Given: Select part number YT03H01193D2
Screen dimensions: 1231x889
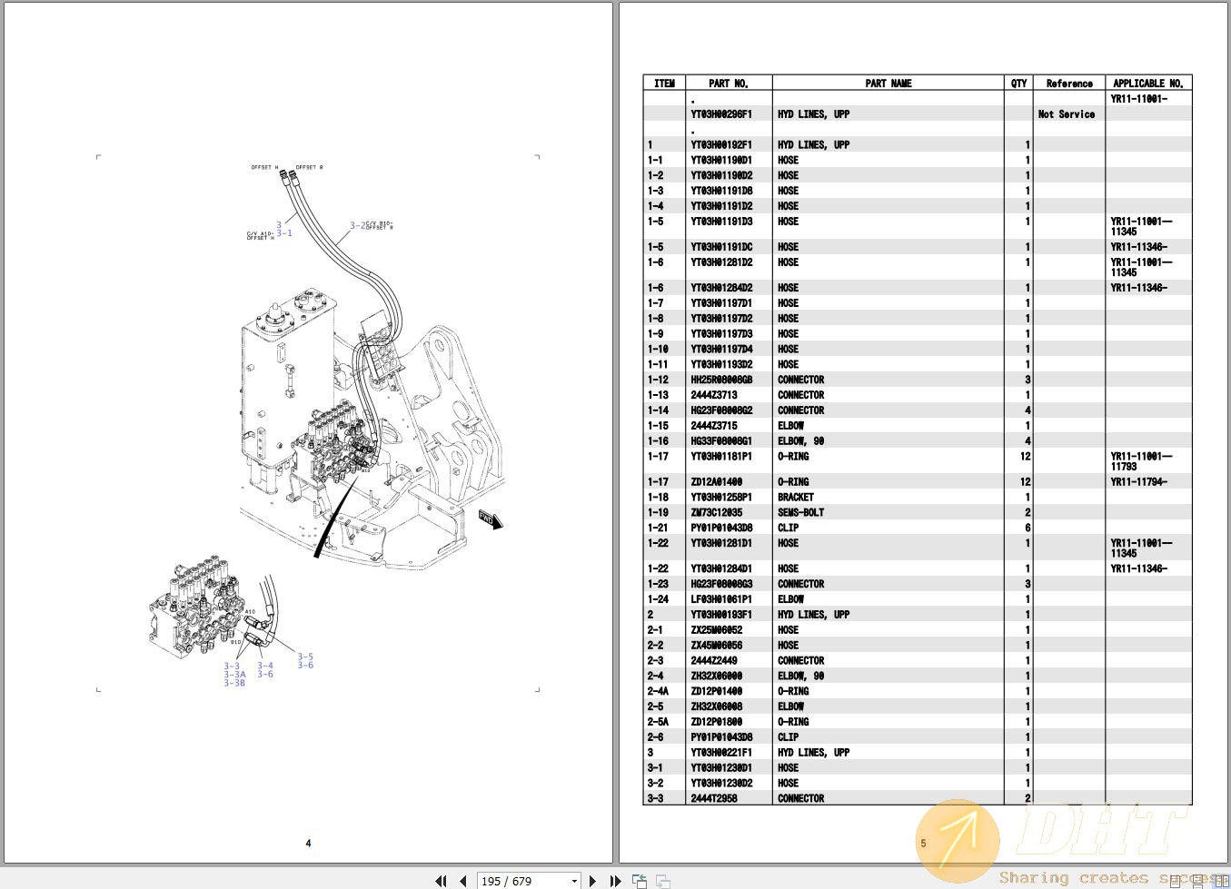Looking at the screenshot, I should (721, 365).
